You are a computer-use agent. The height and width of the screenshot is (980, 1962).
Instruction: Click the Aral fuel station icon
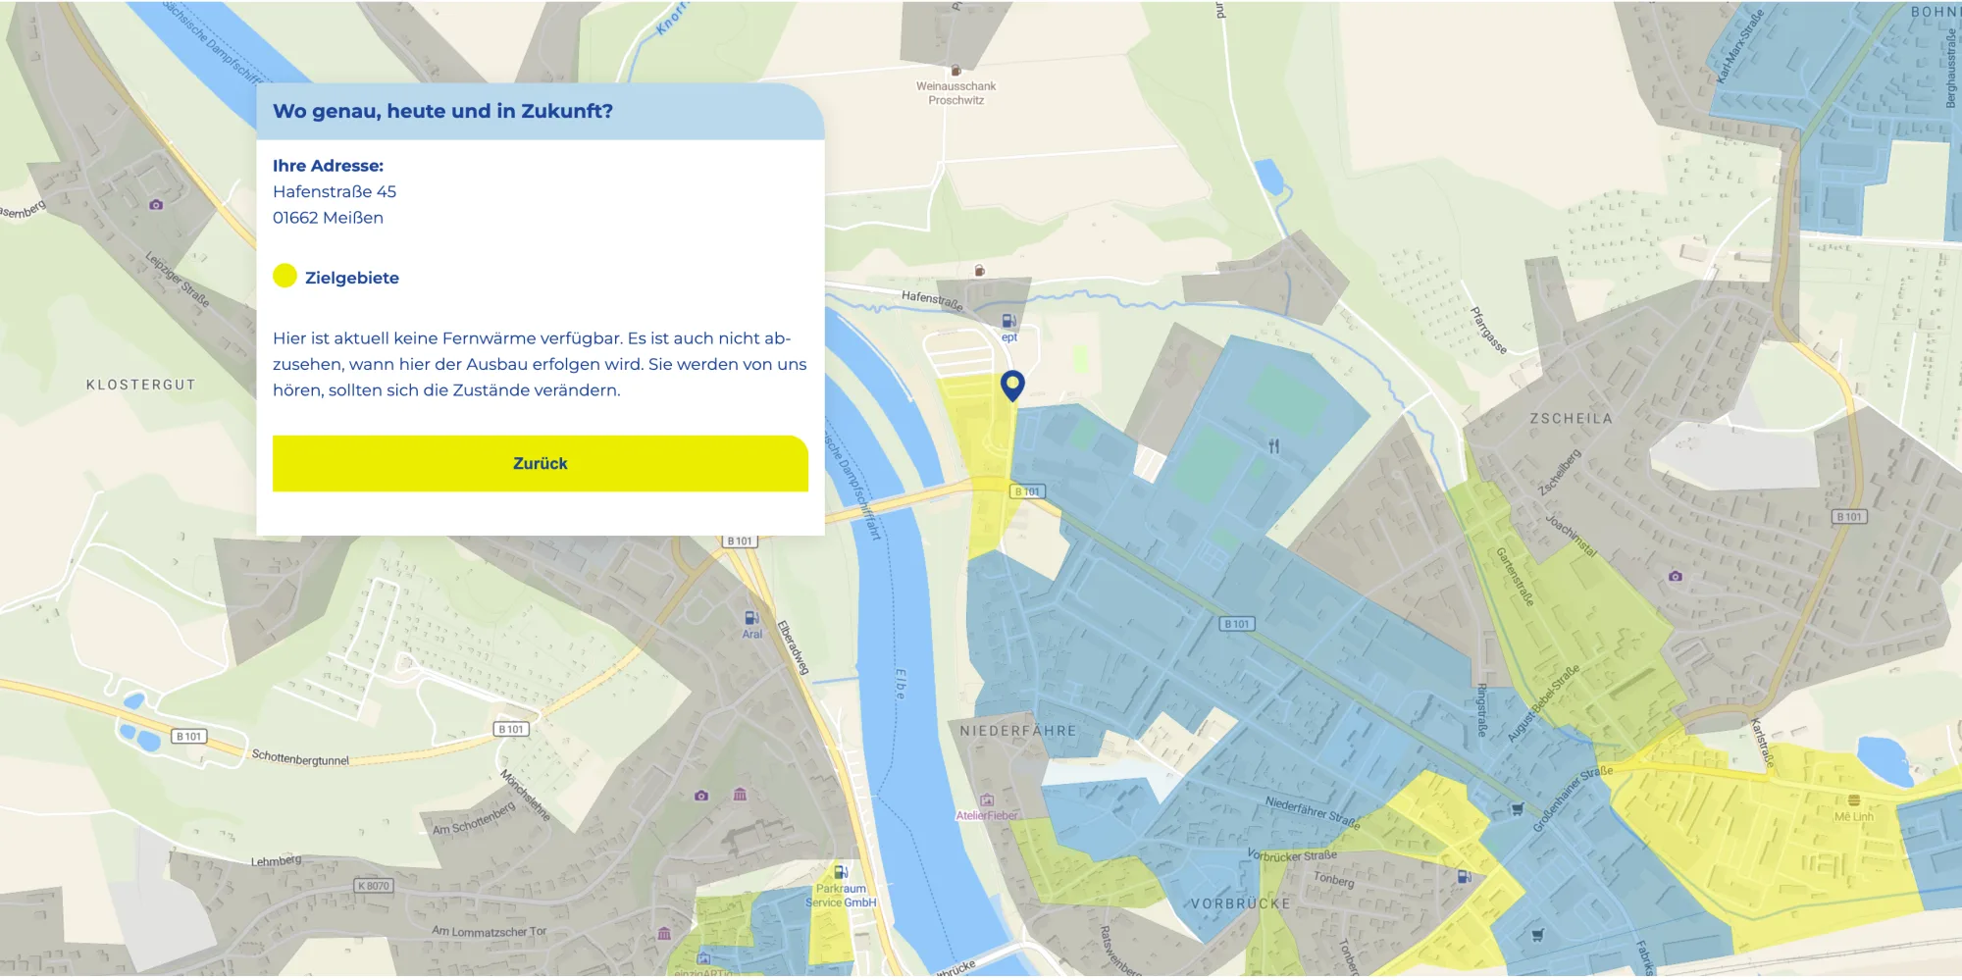point(751,618)
